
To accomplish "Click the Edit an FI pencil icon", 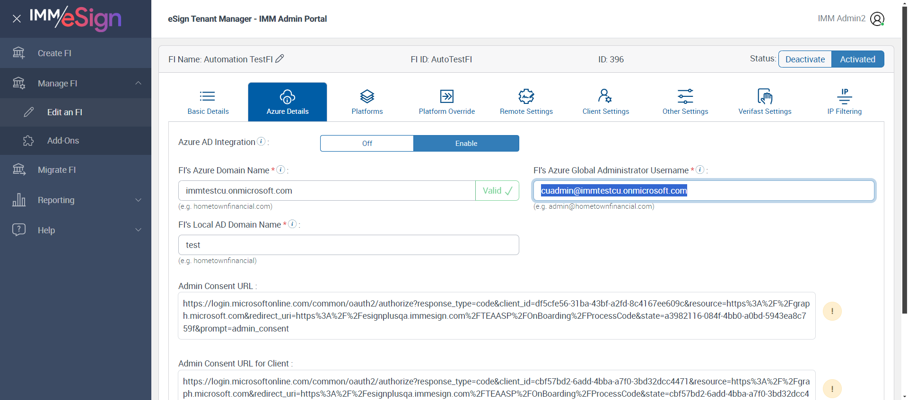I will coord(29,112).
